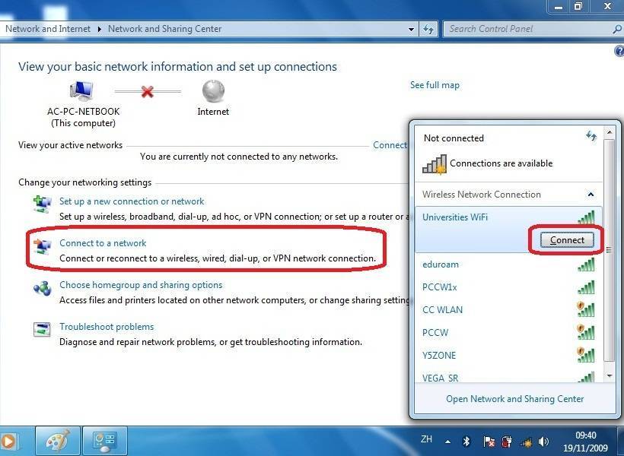624x456 pixels.
Task: Open the Connect to a network link
Action: pos(103,243)
